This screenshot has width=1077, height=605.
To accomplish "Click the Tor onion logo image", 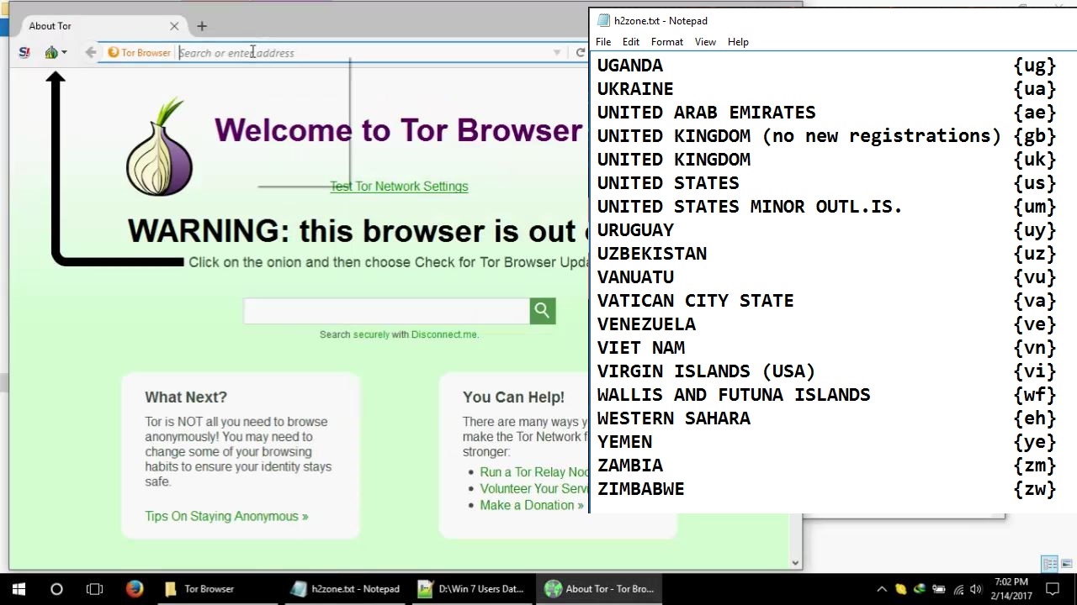I will [x=160, y=147].
